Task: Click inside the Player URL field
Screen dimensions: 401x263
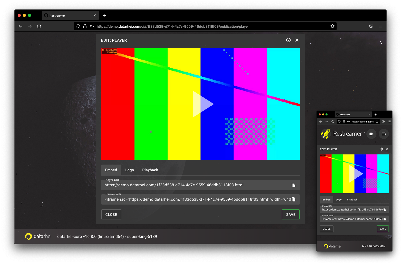Action: [x=180, y=185]
